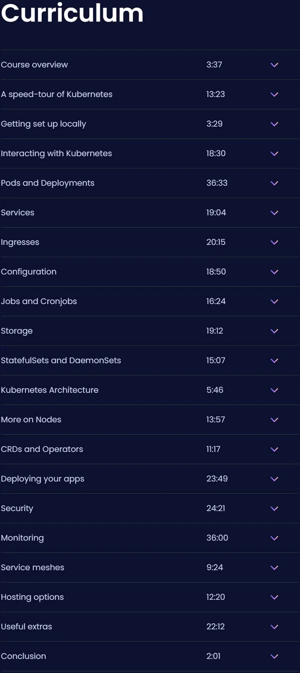Expand Service meshes using its chevron

tap(274, 568)
